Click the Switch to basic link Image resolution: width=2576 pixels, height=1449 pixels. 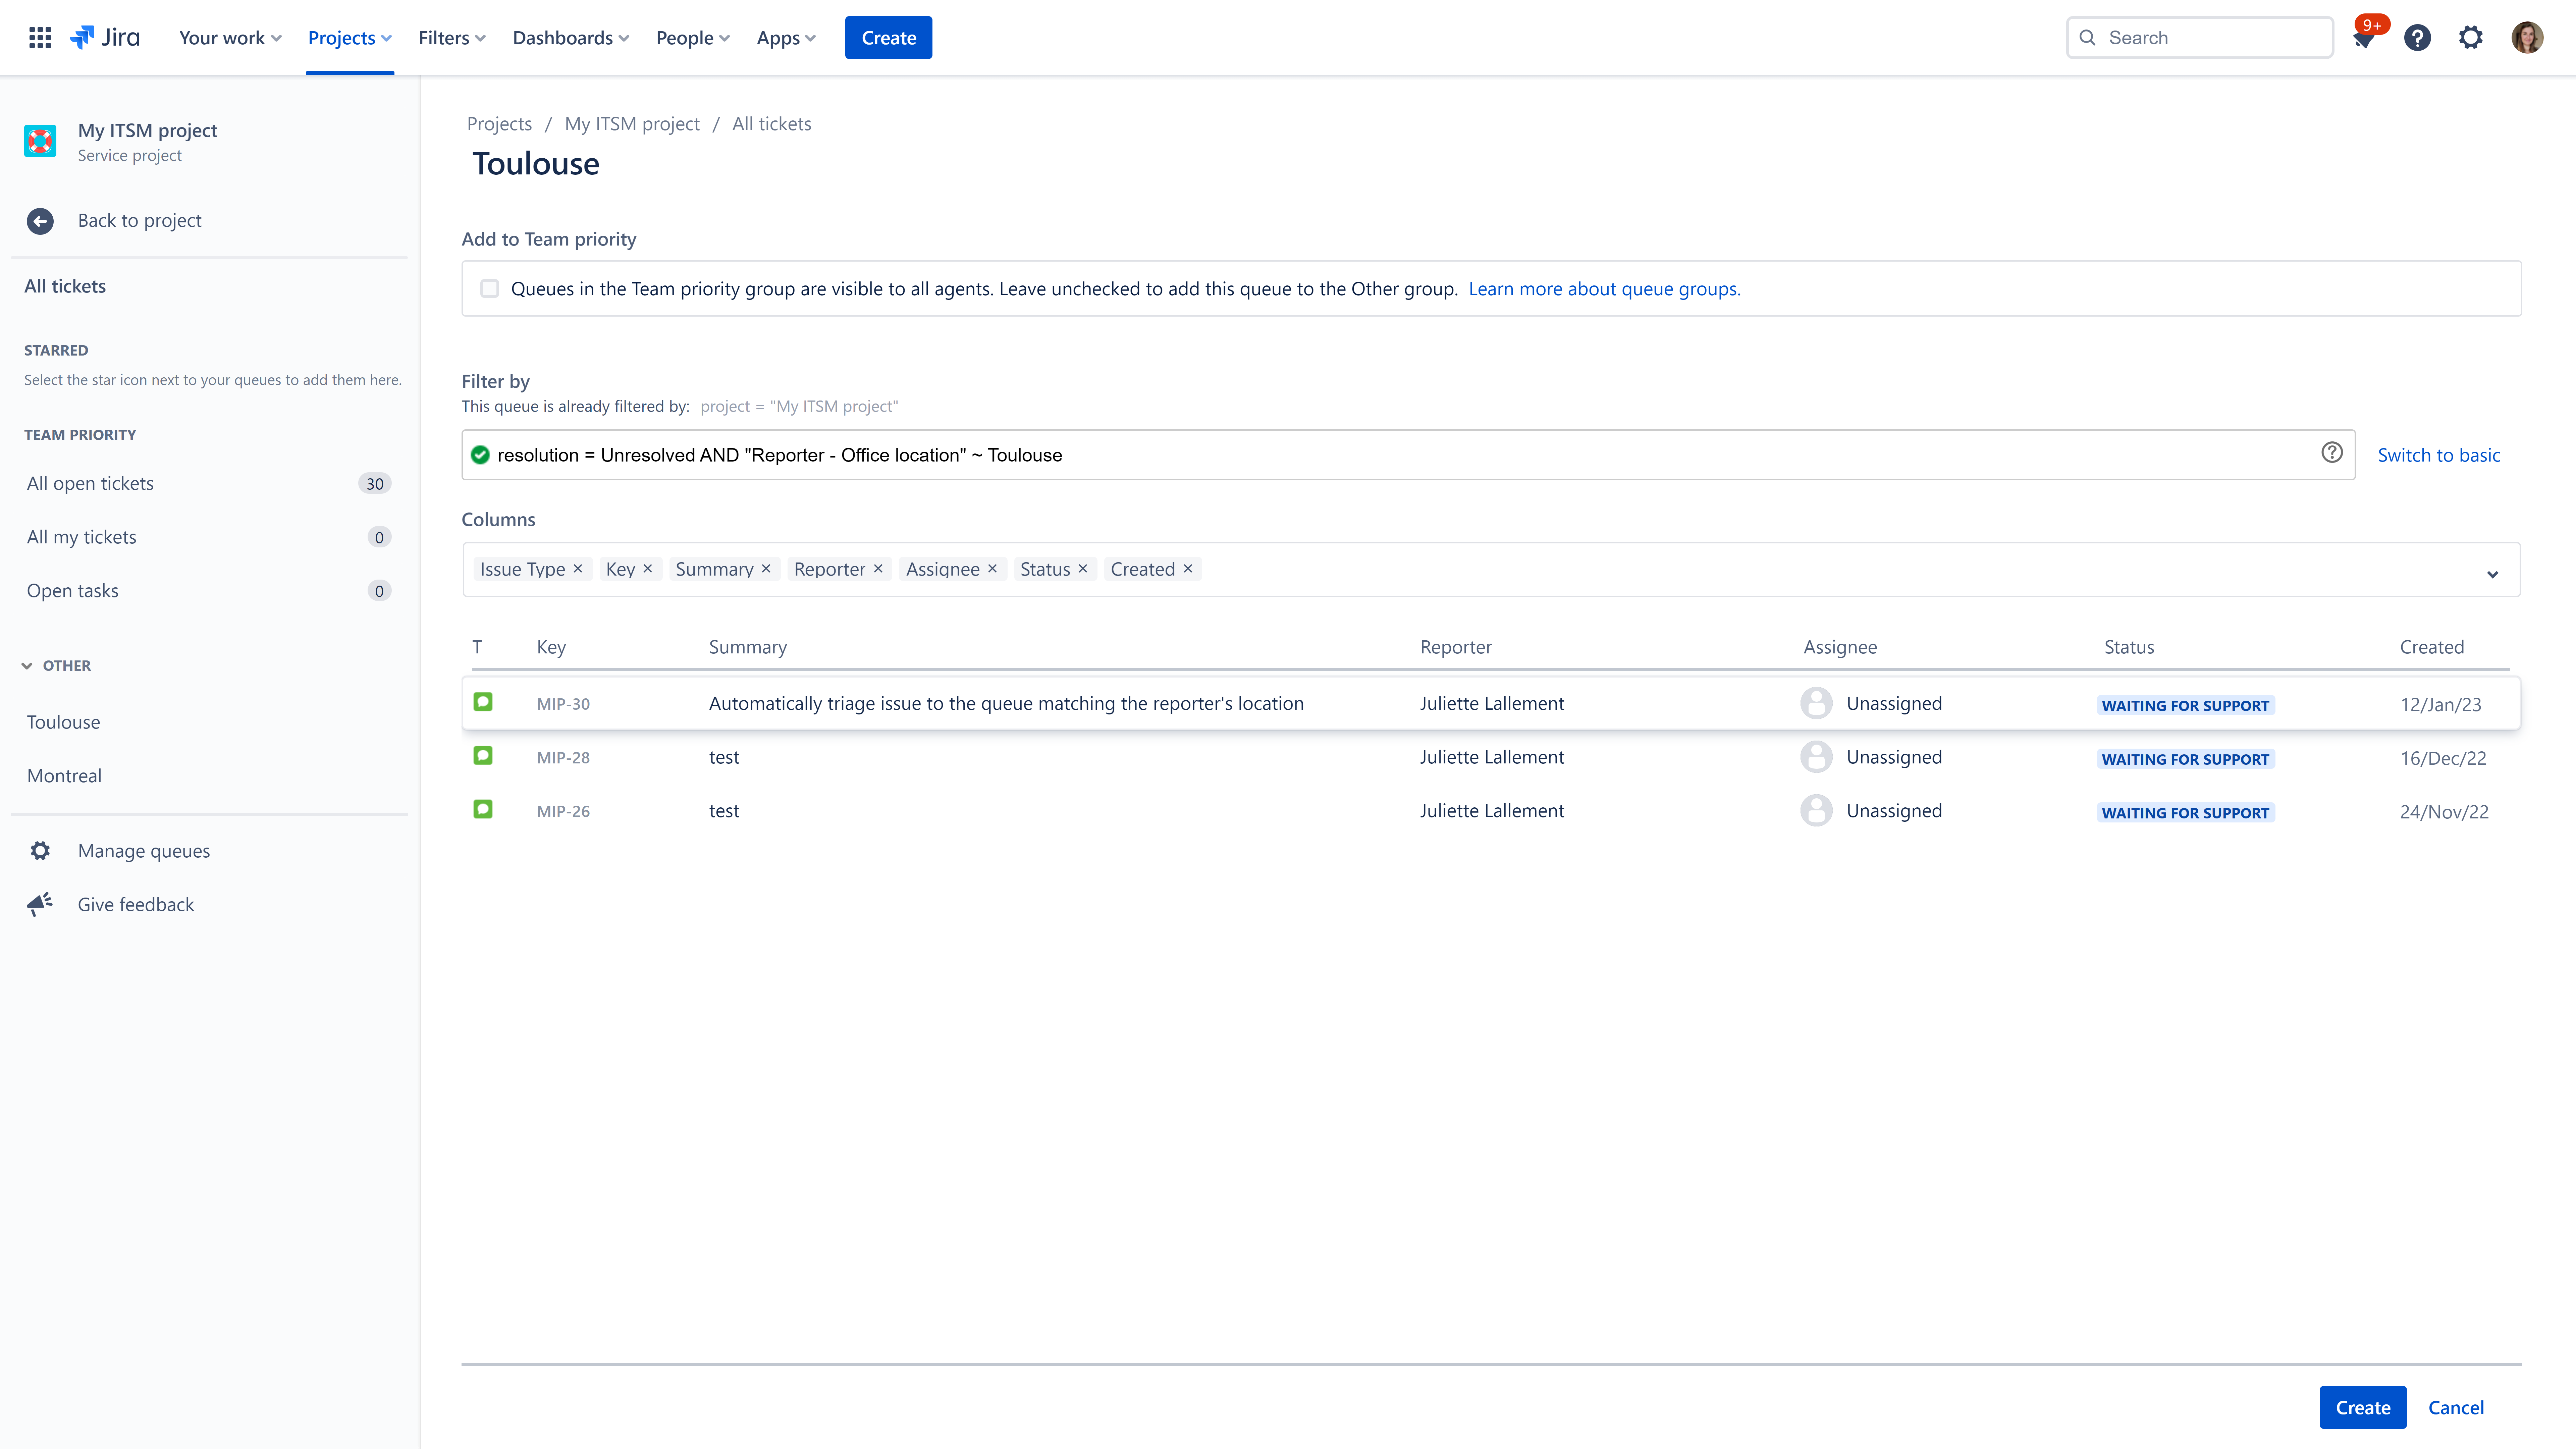[x=2438, y=455]
